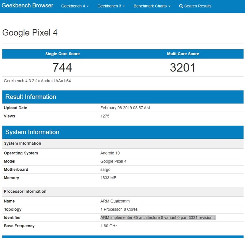Click the highlighted ARM implementer identifier text
The width and height of the screenshot is (245, 238).
(x=158, y=218)
